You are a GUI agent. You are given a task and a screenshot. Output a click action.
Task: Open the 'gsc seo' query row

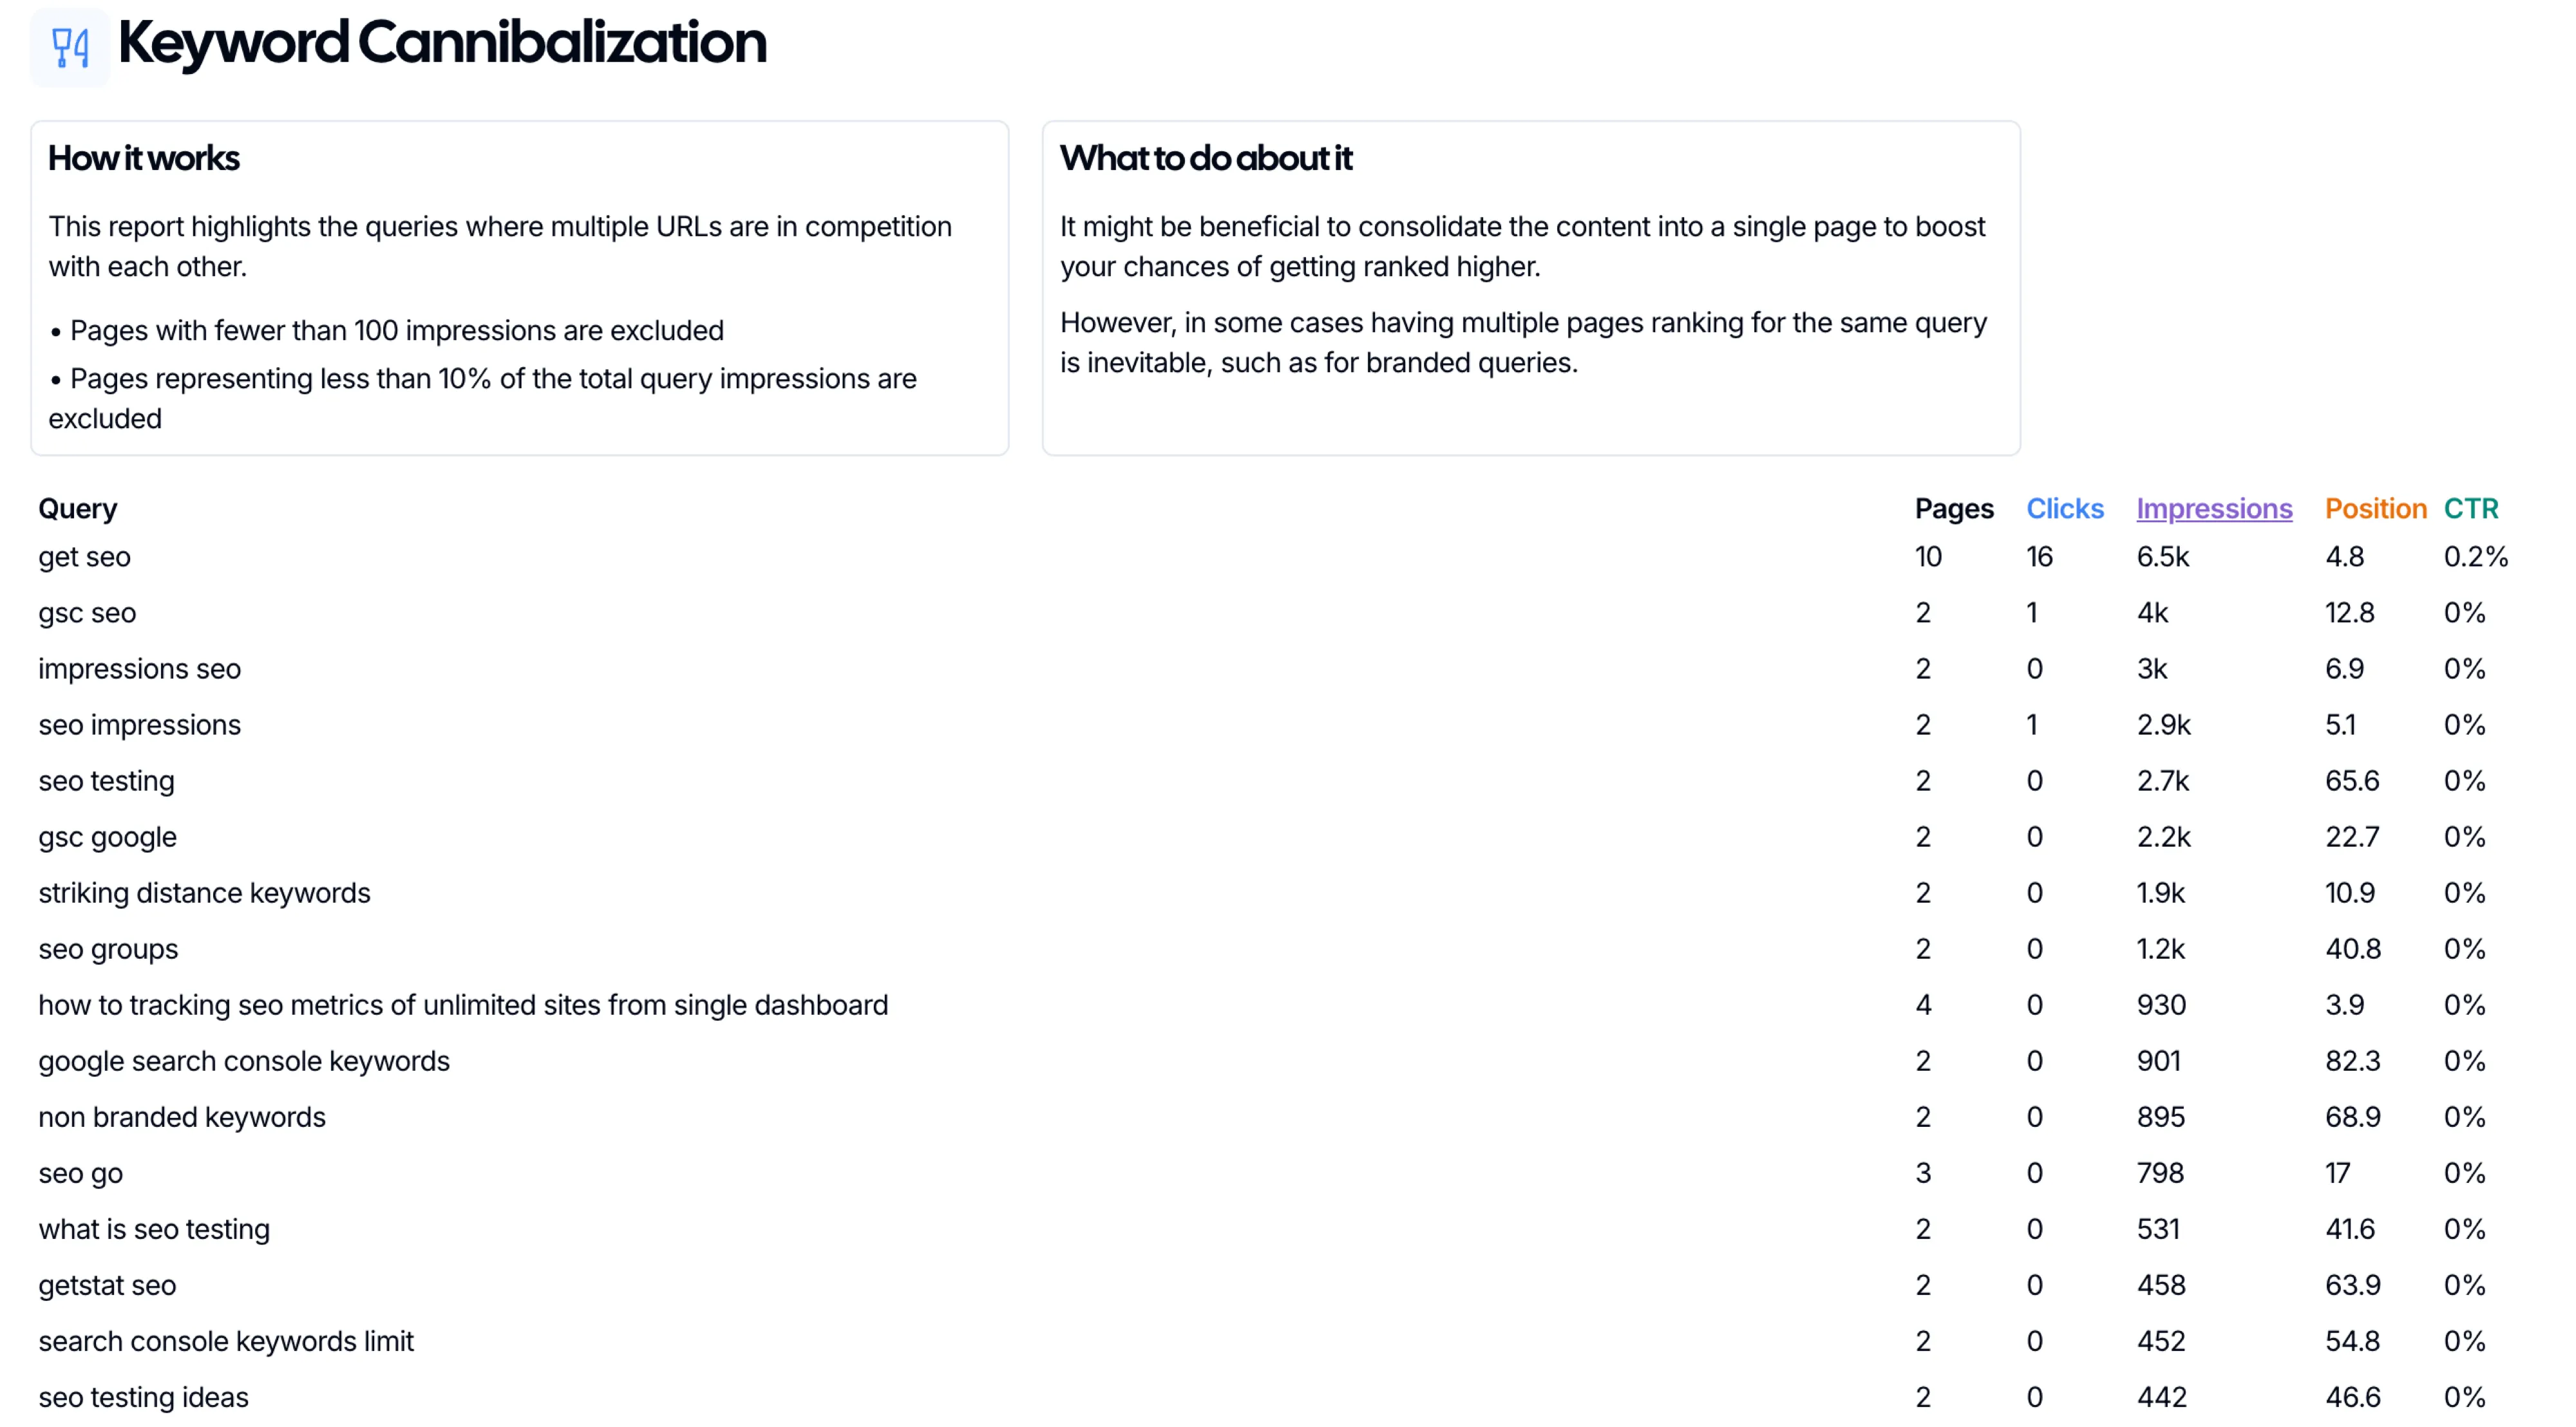87,613
